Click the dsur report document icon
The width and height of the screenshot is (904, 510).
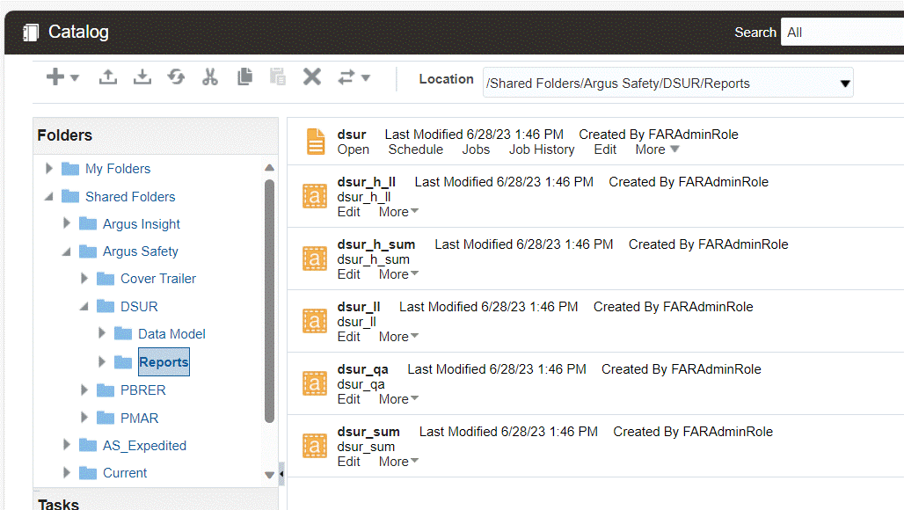(316, 142)
